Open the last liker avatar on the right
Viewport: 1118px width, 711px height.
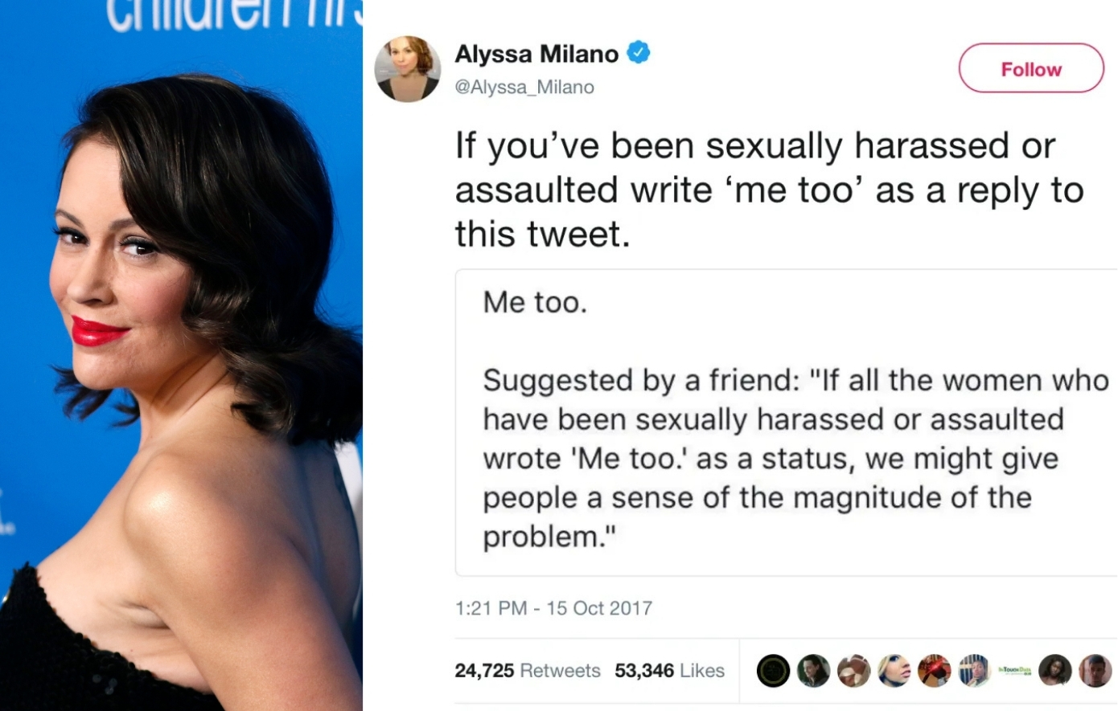pos(1095,671)
